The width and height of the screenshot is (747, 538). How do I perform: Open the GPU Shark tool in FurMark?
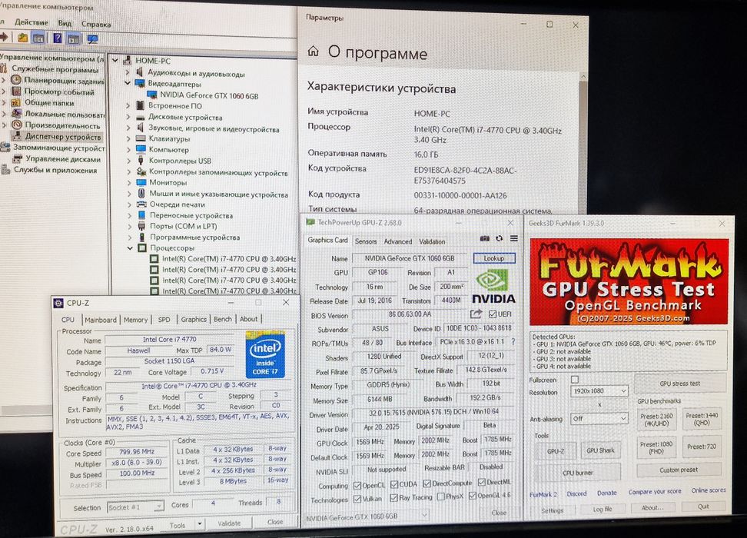(x=600, y=450)
